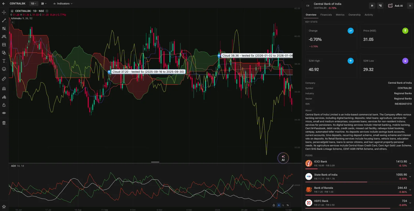The width and height of the screenshot is (414, 211).
Task: Click the State Bank of India progress bar
Action: 336,182
